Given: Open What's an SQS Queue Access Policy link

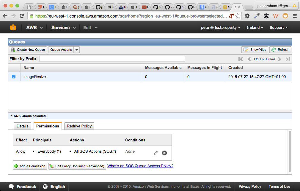Looking at the screenshot, I should (140, 166).
